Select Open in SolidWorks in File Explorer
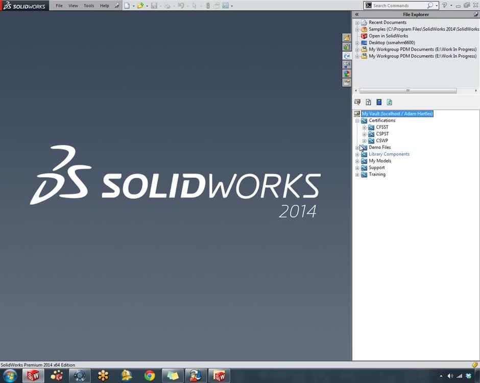The width and height of the screenshot is (480, 383). click(x=388, y=36)
